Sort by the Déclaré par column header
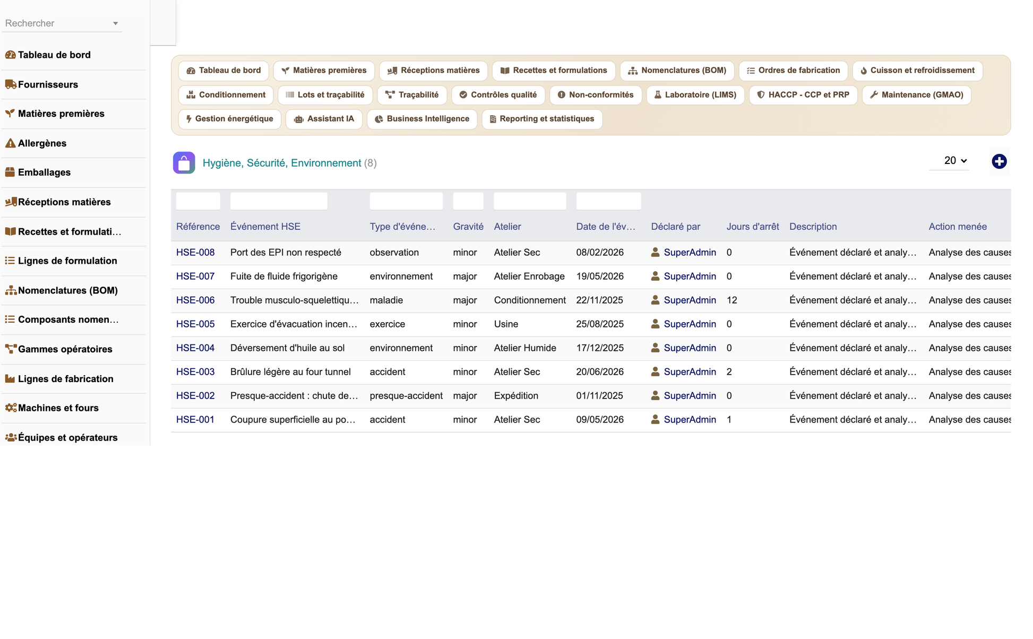Screen dimensions: 1033x639 point(675,227)
